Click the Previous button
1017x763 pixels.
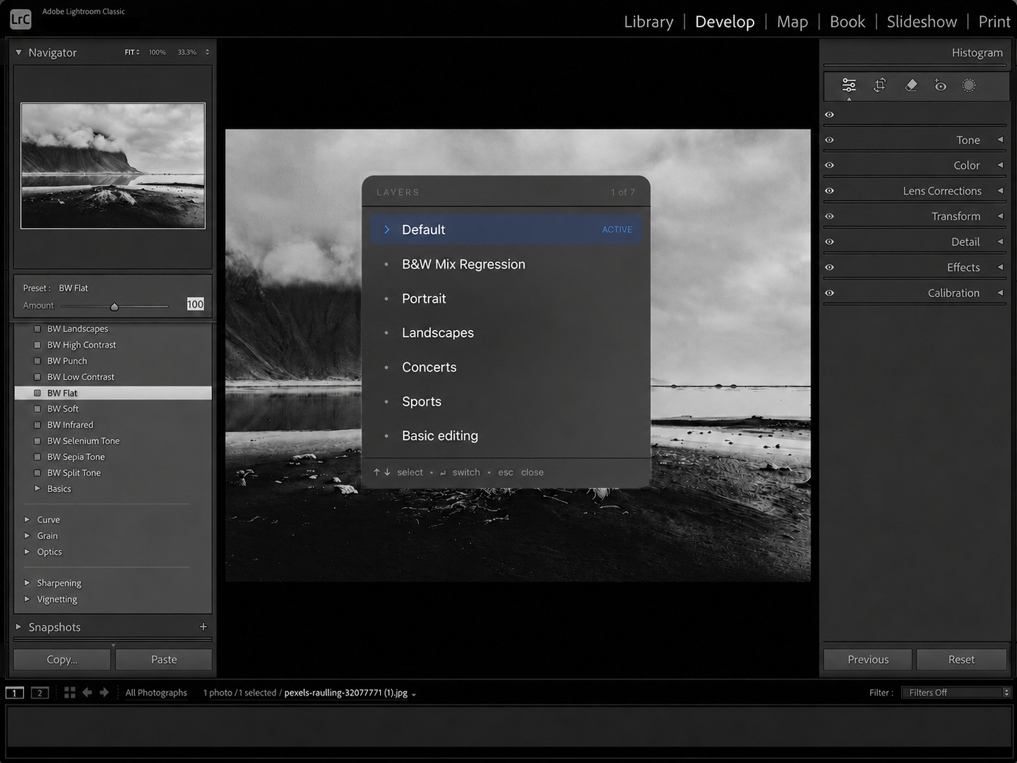tap(868, 660)
